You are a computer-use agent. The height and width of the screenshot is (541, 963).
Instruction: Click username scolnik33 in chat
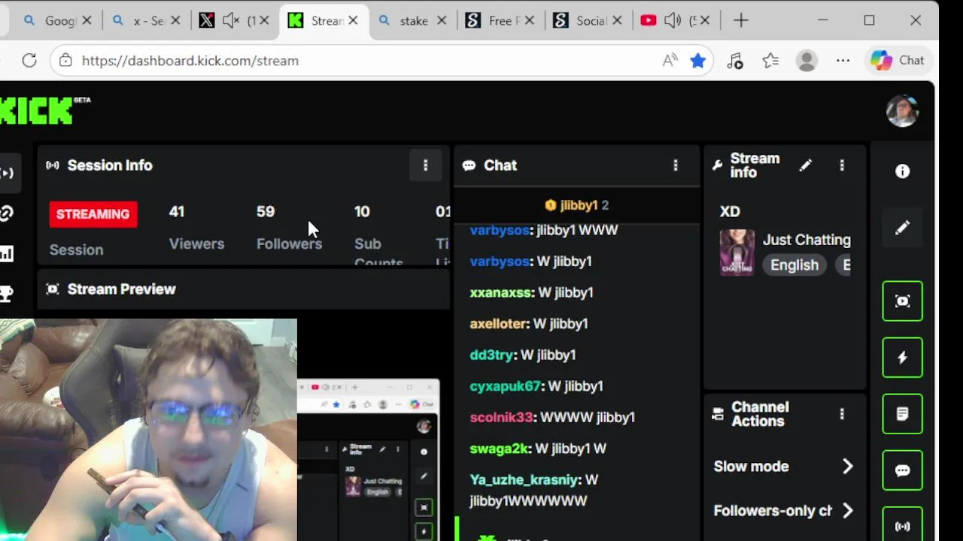(x=503, y=417)
